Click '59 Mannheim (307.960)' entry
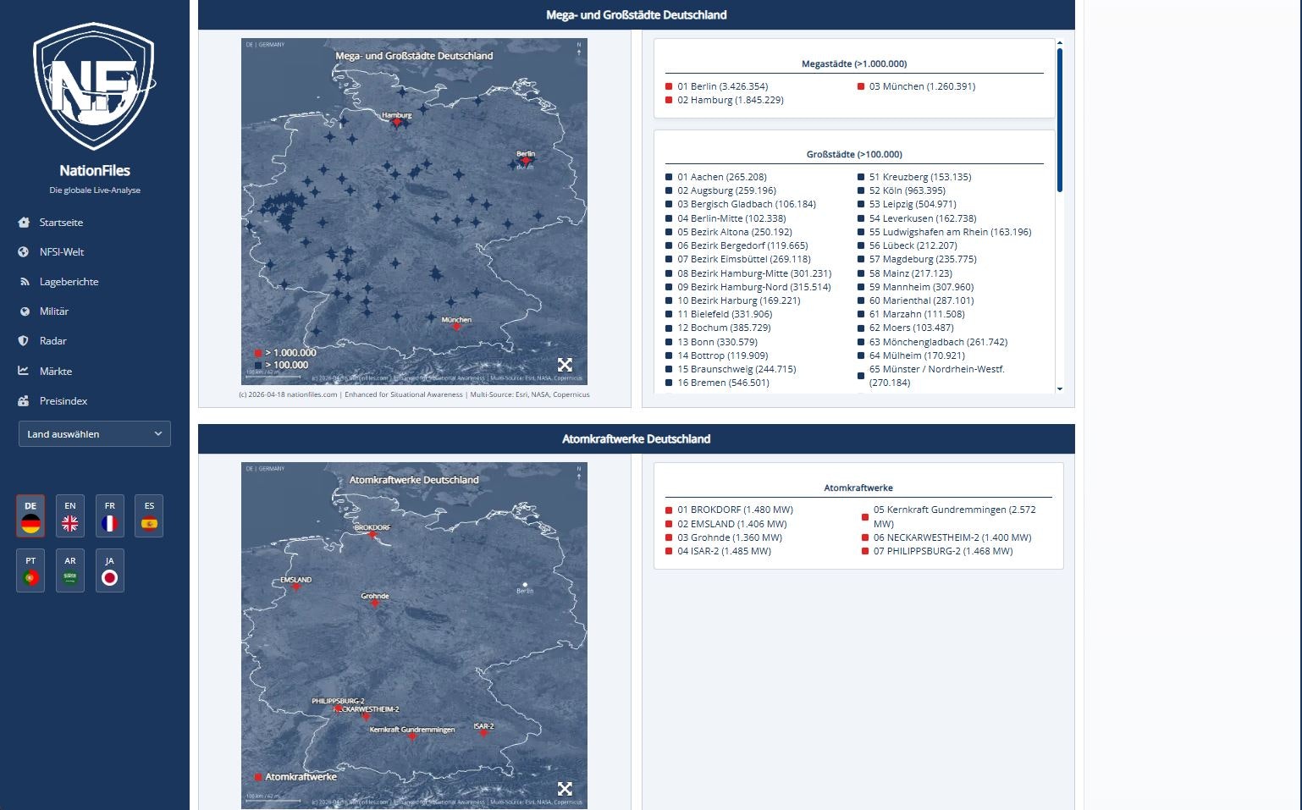Screen dimensions: 1302x810 [921, 287]
